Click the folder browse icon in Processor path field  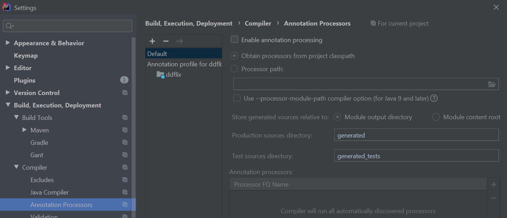point(491,84)
